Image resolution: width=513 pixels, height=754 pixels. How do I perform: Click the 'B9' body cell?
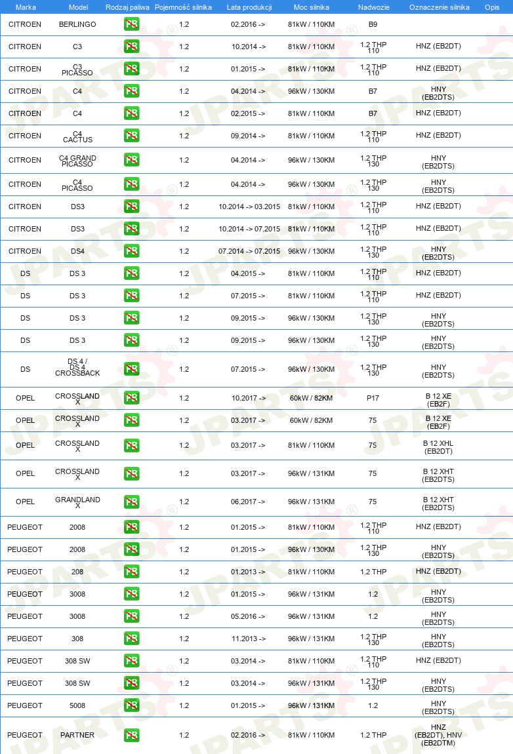[x=373, y=24]
